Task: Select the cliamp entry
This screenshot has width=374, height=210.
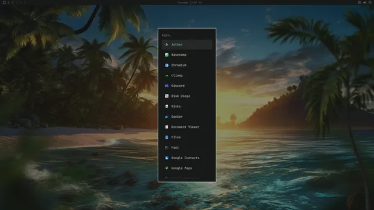Action: pyautogui.click(x=187, y=75)
